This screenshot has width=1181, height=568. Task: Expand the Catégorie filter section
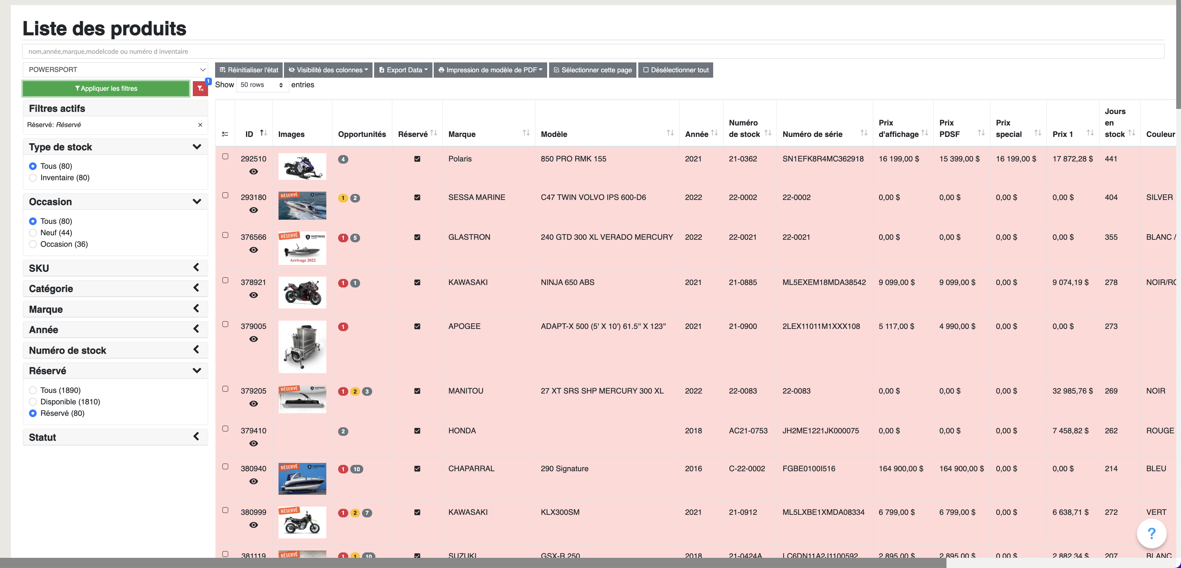click(x=196, y=288)
